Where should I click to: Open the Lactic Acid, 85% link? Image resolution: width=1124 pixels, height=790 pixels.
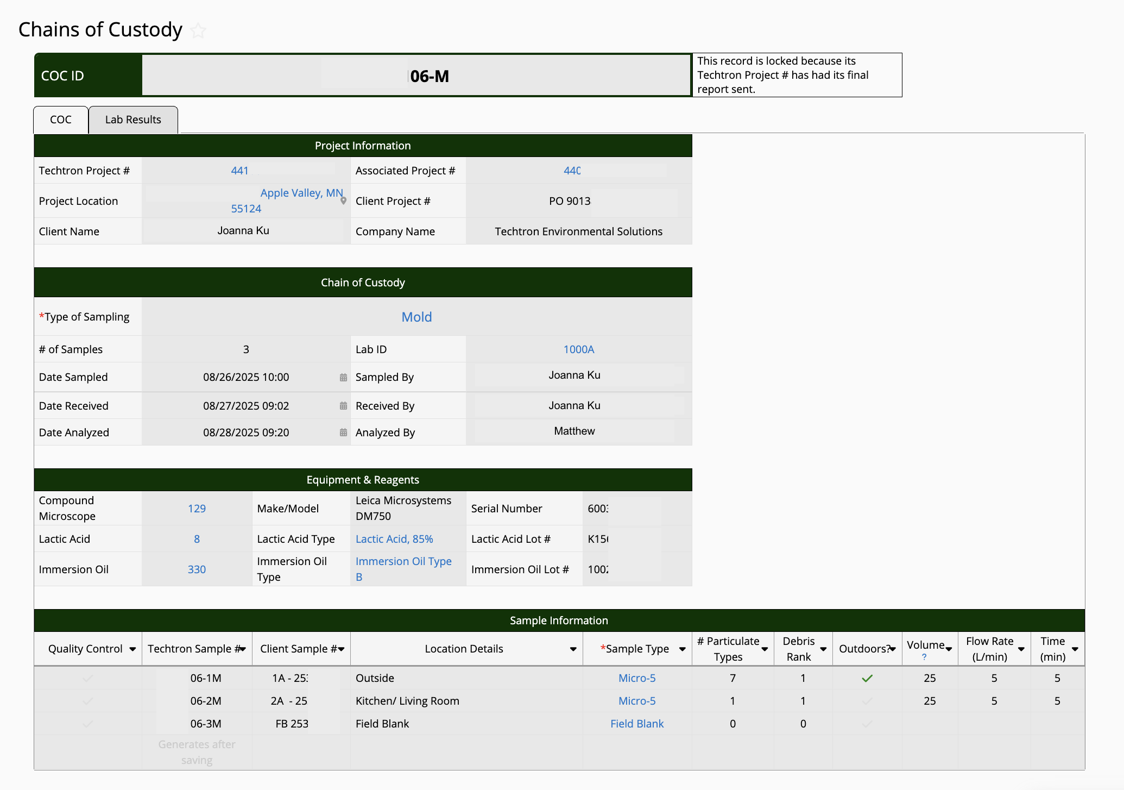click(394, 539)
